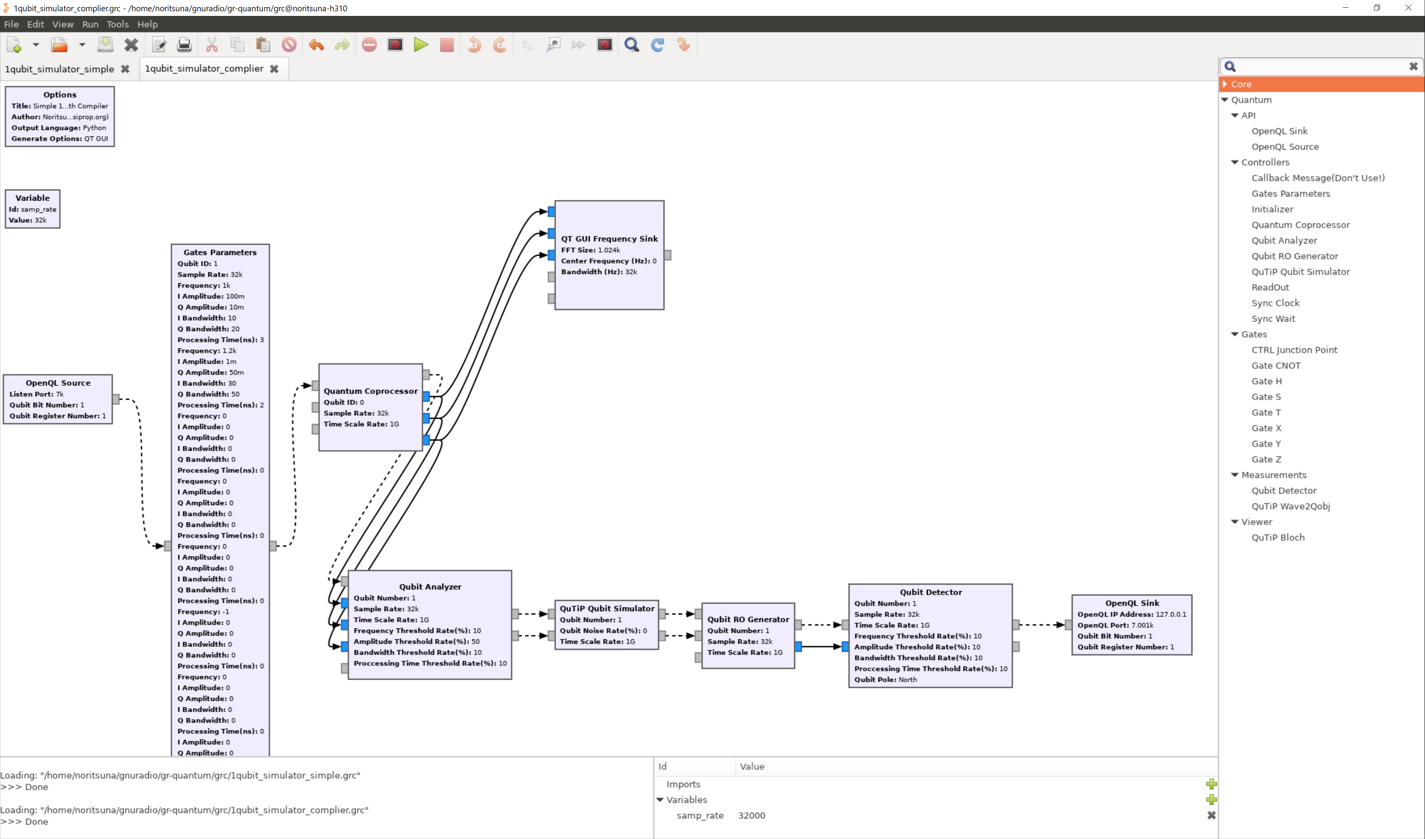
Task: Open flow graph properties editor icon
Action: click(x=159, y=45)
